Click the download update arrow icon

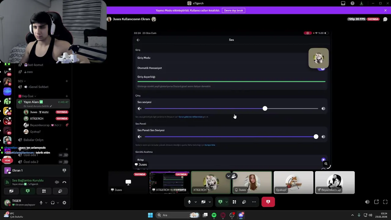point(361,3)
